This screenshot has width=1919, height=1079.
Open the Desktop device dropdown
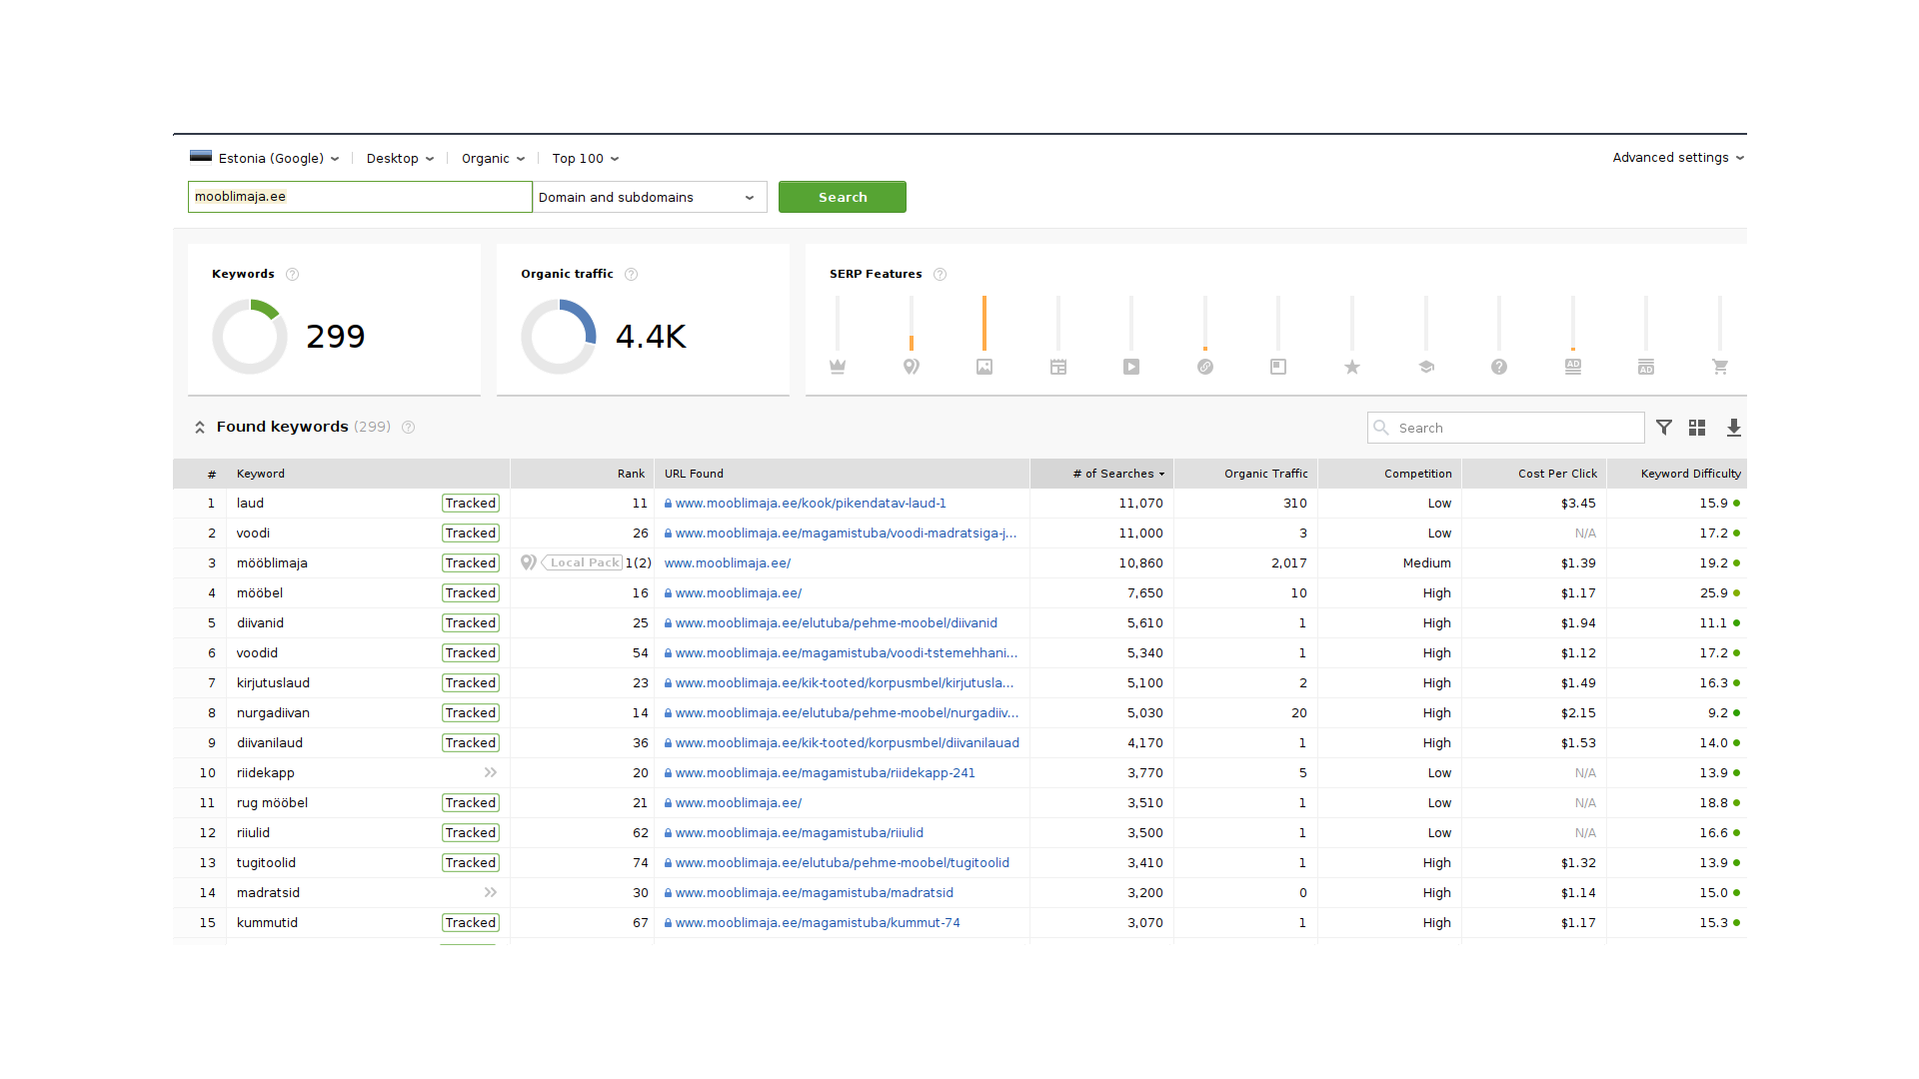pos(398,158)
